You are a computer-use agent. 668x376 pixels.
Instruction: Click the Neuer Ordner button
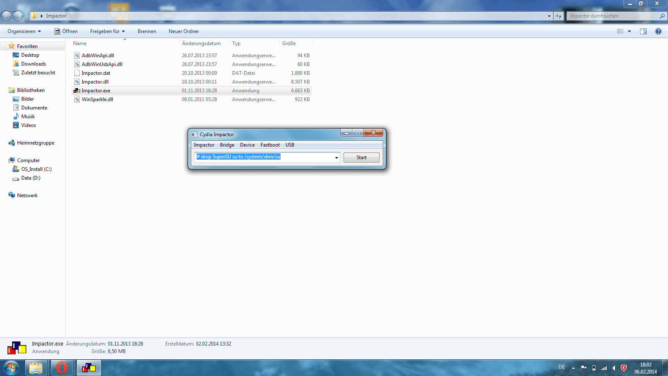184,31
